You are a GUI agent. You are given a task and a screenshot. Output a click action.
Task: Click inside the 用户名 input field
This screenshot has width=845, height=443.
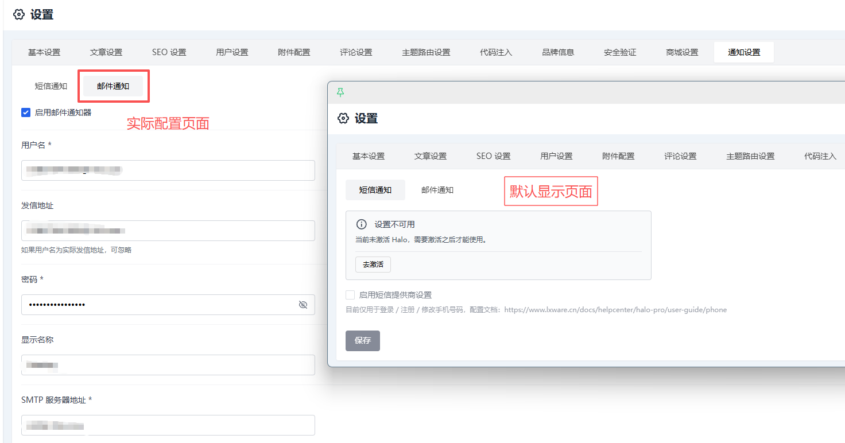pyautogui.click(x=168, y=170)
